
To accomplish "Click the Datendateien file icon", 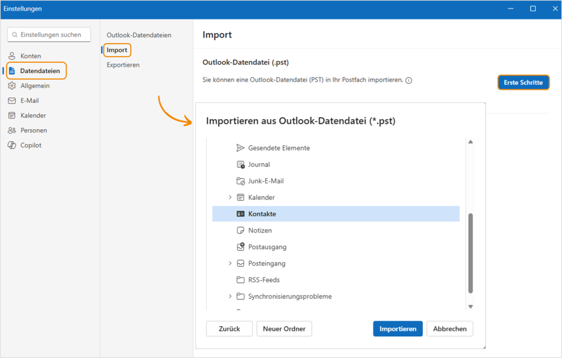I will click(x=12, y=70).
